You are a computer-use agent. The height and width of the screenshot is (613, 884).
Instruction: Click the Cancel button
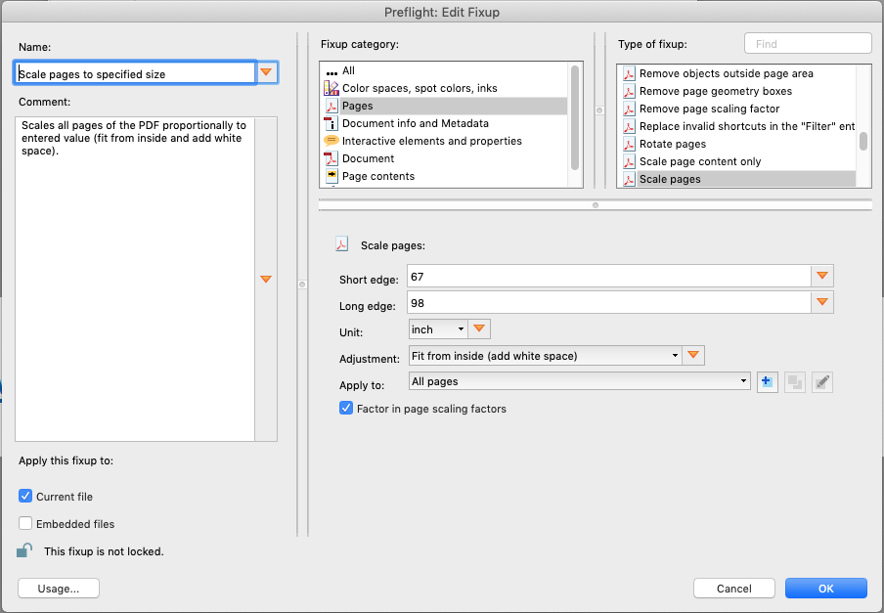733,589
